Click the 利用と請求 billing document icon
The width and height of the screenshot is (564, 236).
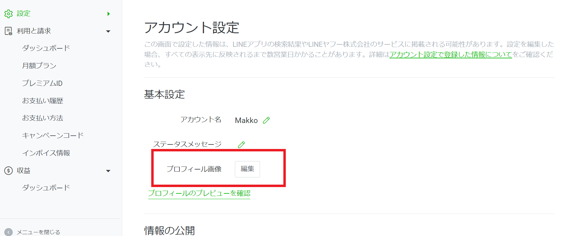pyautogui.click(x=8, y=31)
